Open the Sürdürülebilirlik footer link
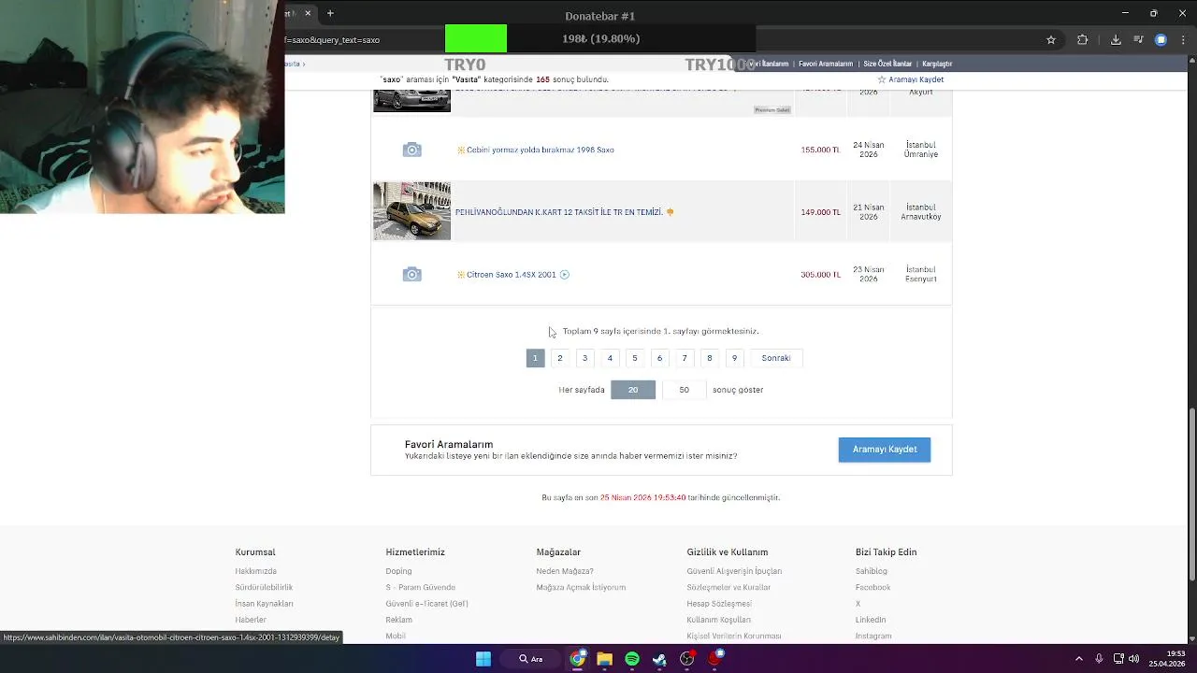 (x=264, y=587)
